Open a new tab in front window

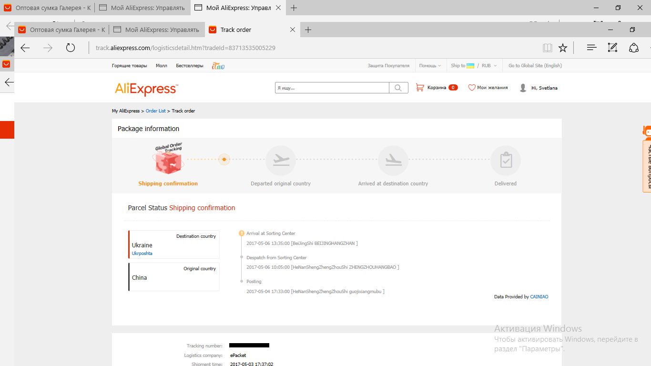(x=308, y=30)
